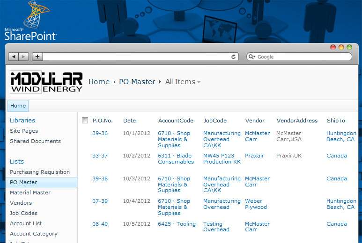Click Canada ship-to in row 33-37
The image size is (362, 243).
[337, 156]
